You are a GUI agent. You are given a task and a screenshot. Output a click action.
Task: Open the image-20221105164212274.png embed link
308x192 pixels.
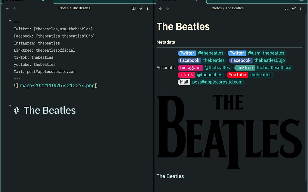pyautogui.click(x=57, y=86)
